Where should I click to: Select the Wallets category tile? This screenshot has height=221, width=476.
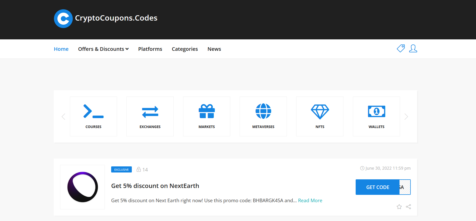click(376, 116)
